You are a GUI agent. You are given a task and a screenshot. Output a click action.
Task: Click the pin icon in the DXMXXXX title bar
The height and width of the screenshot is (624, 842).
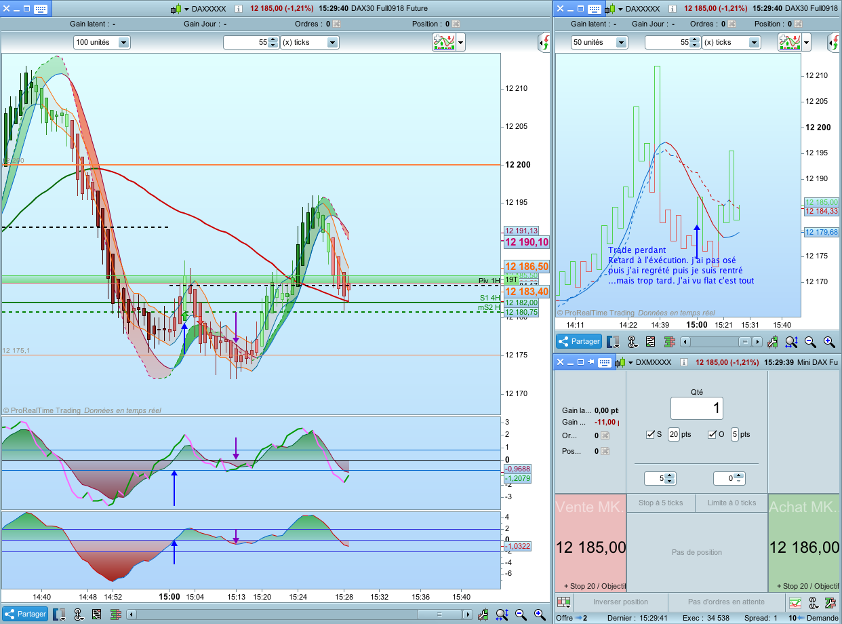[x=590, y=362]
